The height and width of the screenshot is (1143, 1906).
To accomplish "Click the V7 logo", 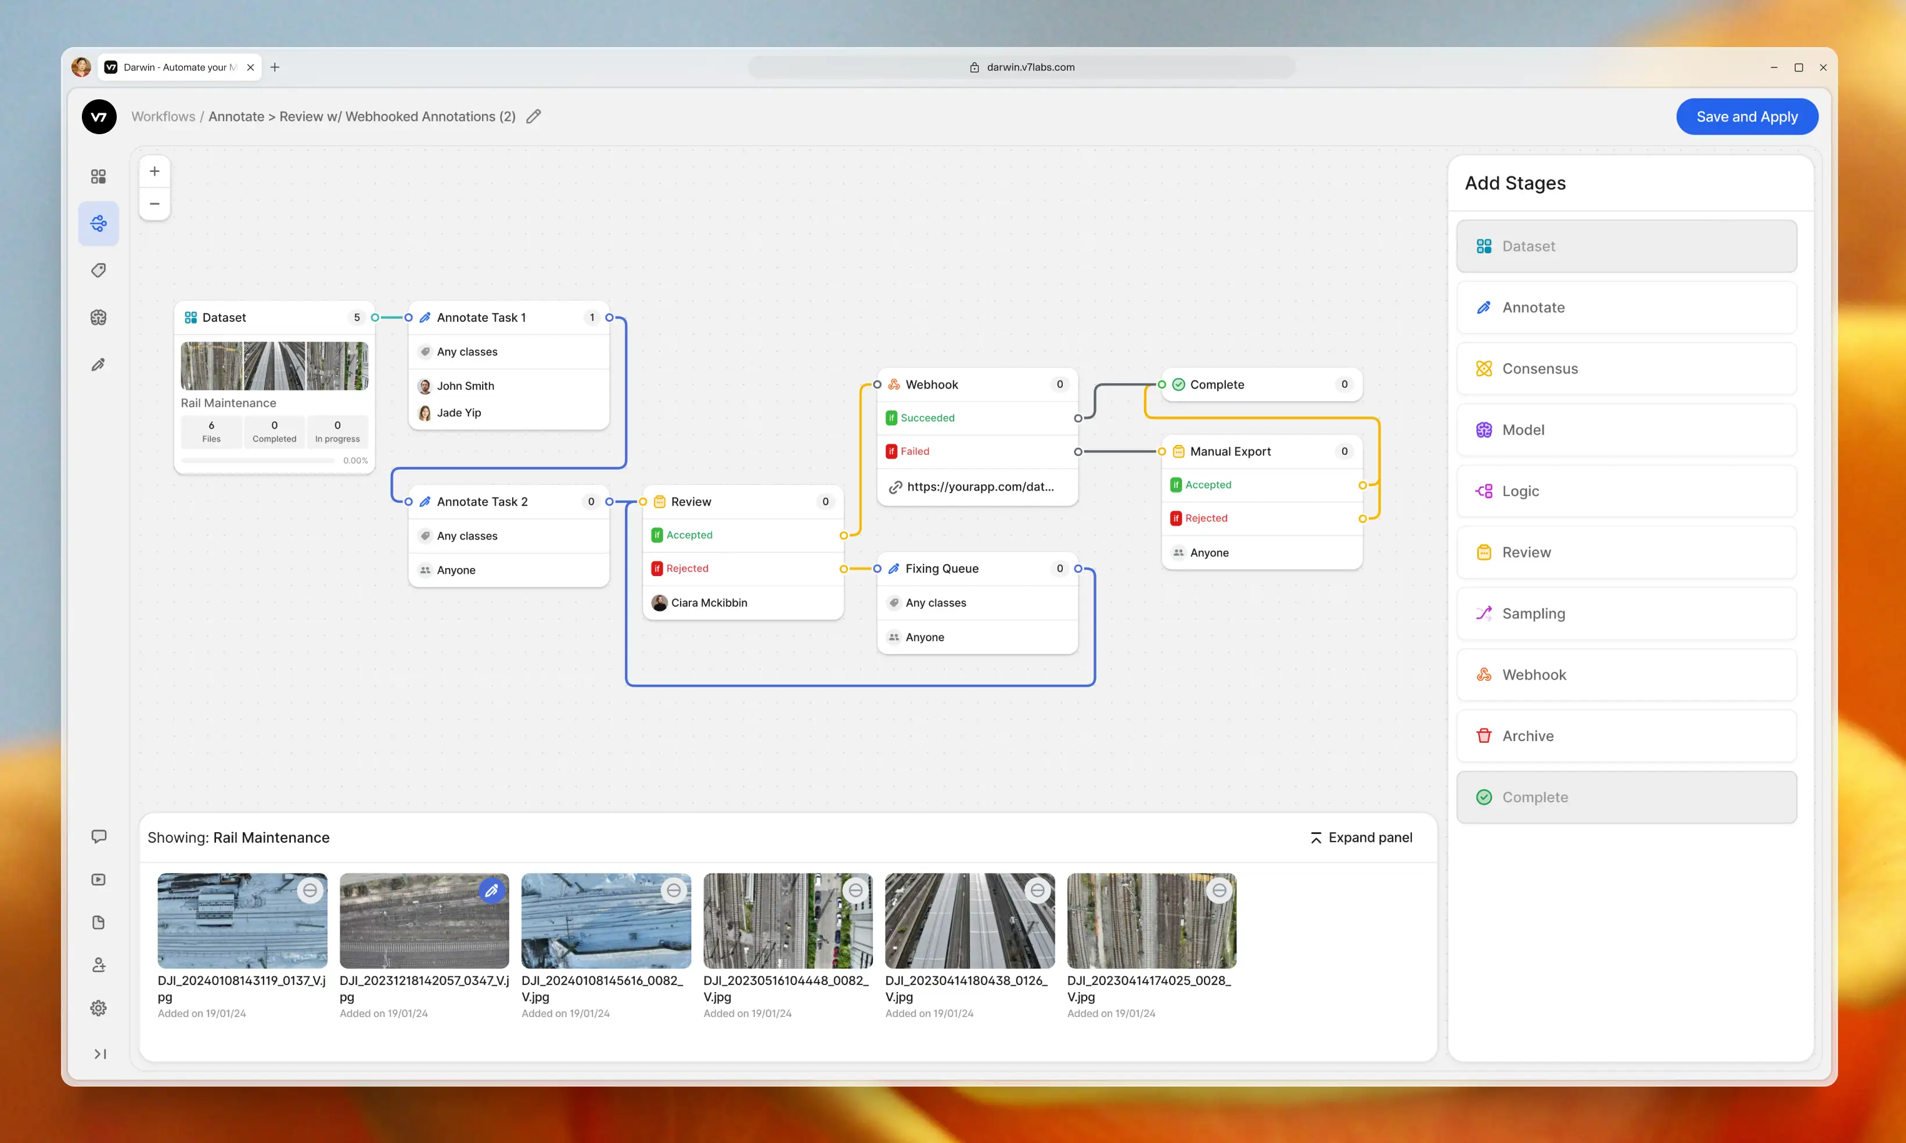I will pyautogui.click(x=99, y=116).
